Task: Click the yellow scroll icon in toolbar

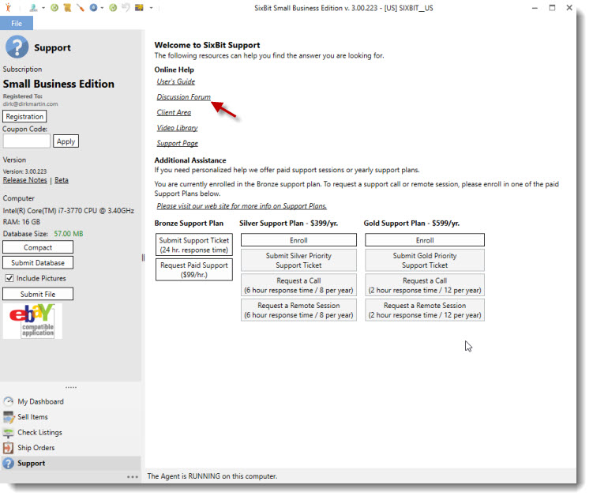Action: coord(67,8)
